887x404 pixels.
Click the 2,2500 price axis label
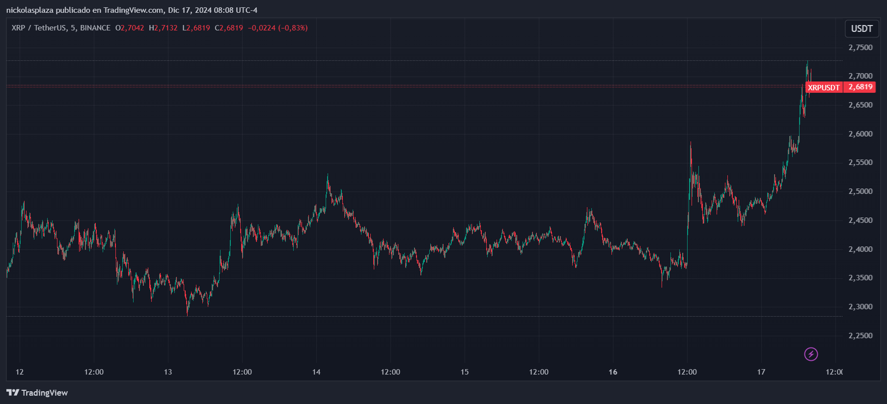click(x=860, y=336)
